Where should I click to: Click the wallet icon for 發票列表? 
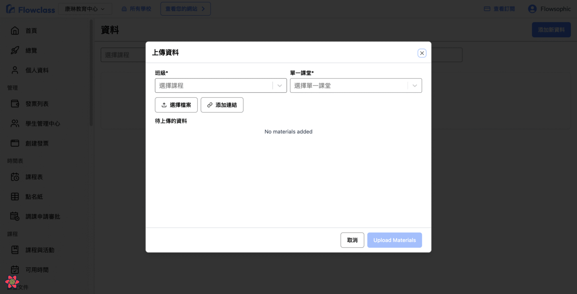(x=15, y=104)
